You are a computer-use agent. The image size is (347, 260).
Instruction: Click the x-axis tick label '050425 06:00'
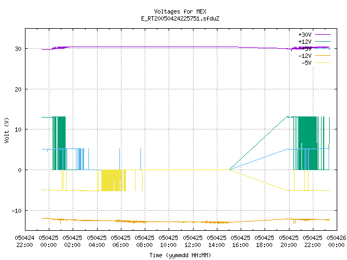point(120,242)
